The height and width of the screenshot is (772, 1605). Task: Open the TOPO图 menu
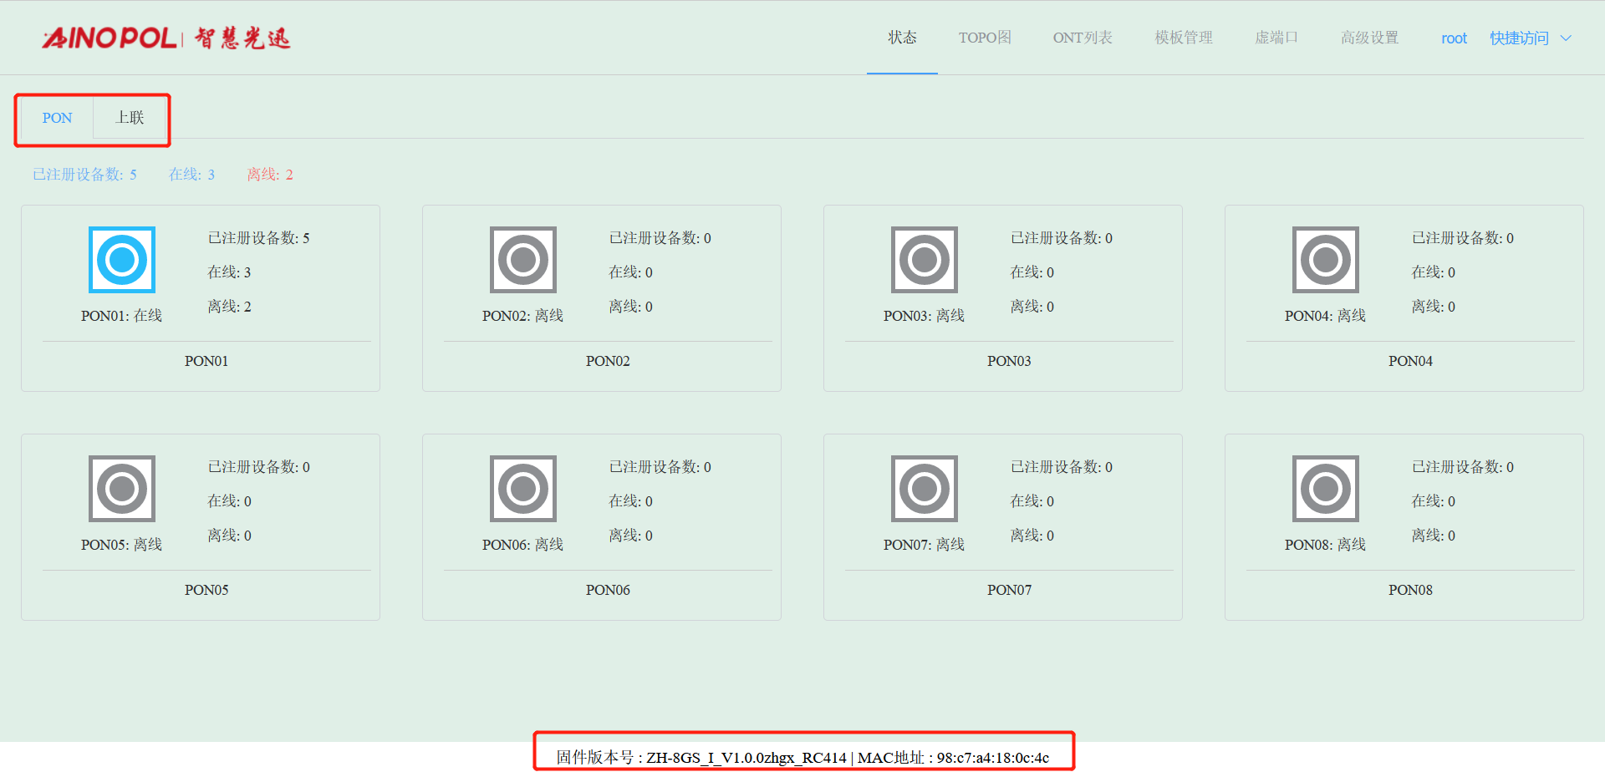(x=985, y=38)
